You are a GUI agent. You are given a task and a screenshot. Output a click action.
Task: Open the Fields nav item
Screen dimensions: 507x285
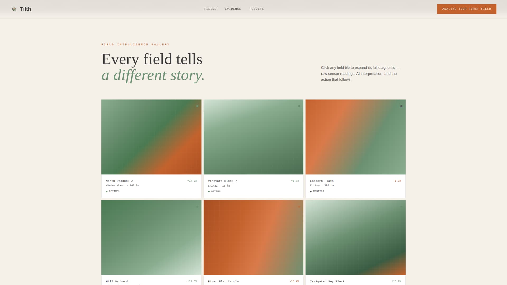click(210, 9)
